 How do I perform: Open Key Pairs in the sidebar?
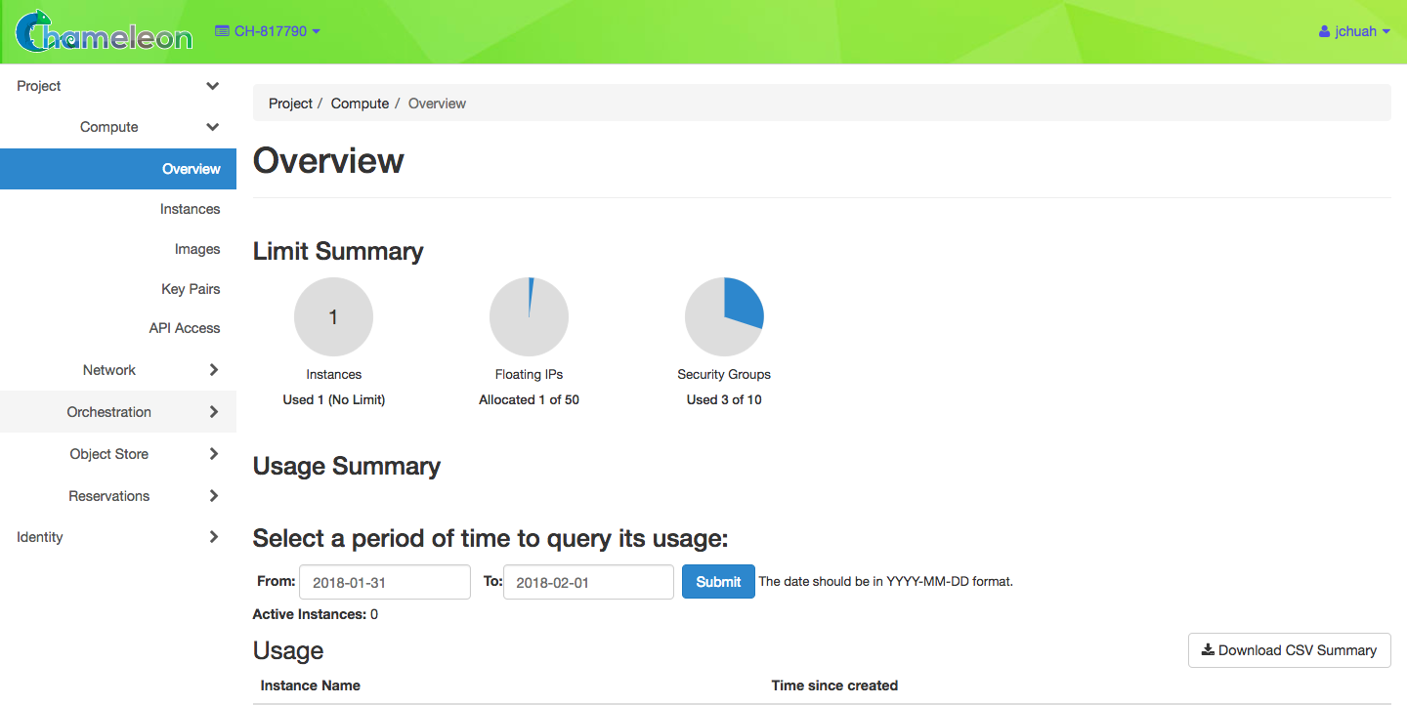[x=191, y=289]
